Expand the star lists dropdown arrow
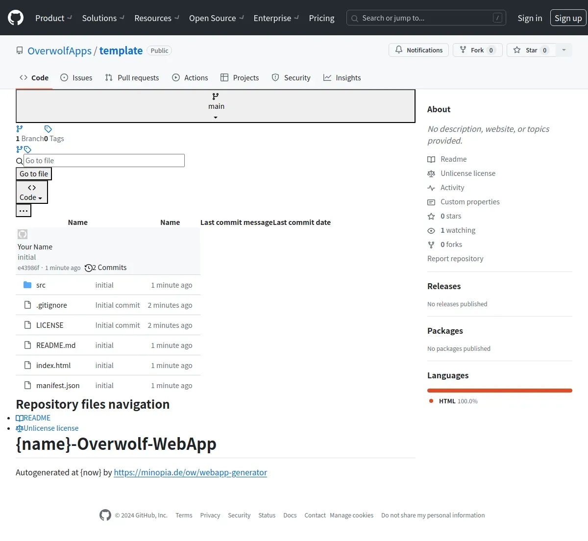This screenshot has height=541, width=588. pos(564,50)
